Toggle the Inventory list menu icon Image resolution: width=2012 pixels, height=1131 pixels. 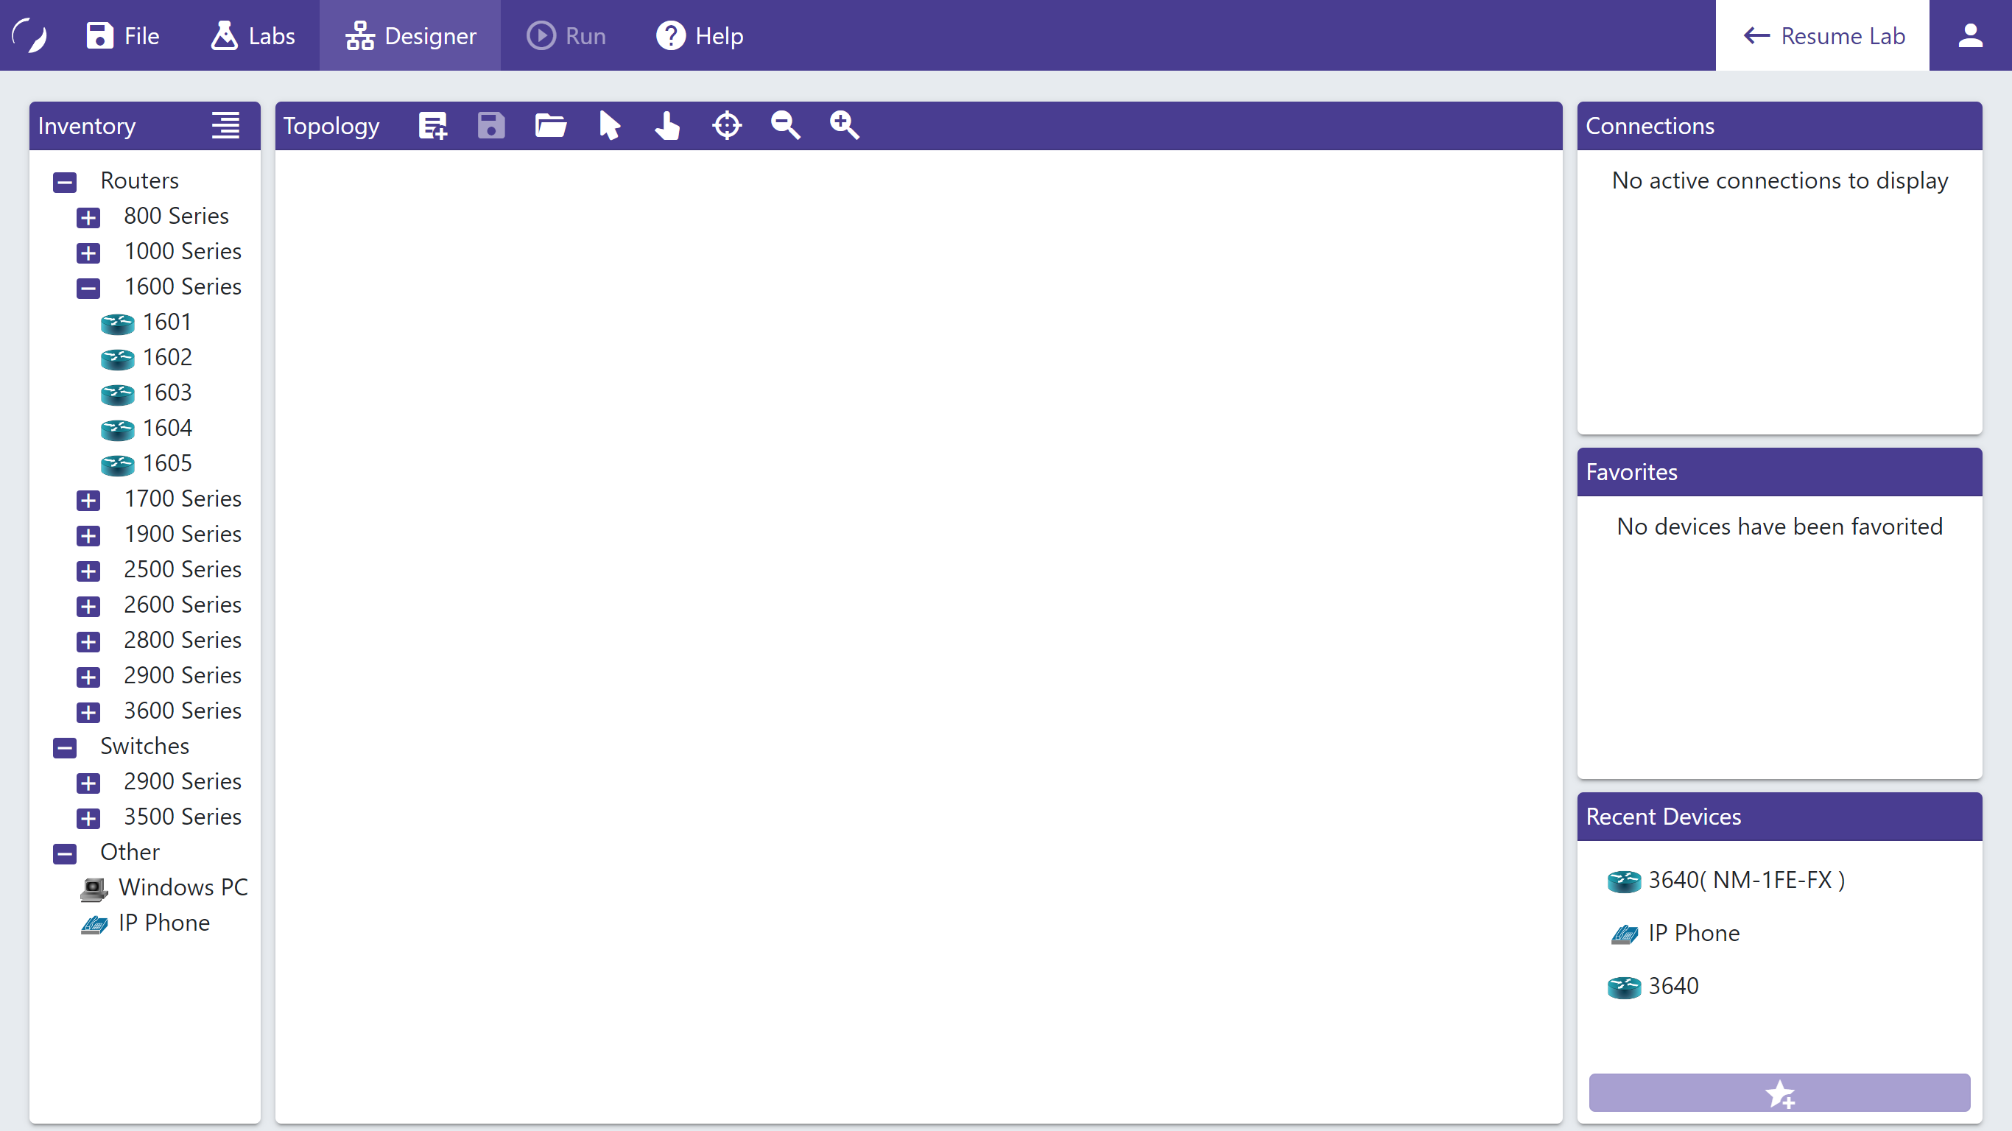(x=226, y=126)
